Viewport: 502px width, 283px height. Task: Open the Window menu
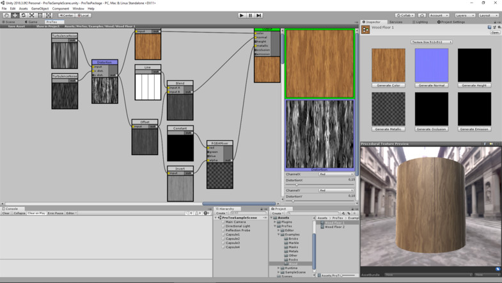tap(79, 9)
